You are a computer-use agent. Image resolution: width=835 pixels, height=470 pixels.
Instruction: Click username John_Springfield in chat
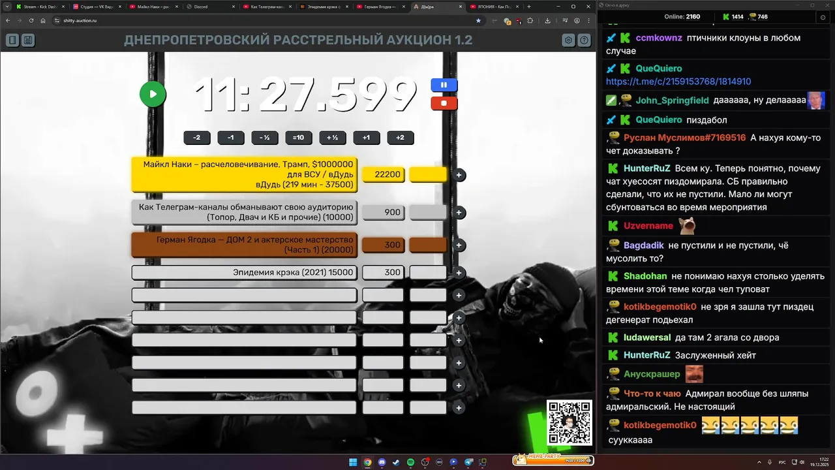[672, 101]
